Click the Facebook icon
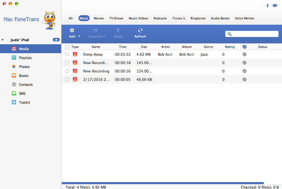Image resolution: width=282 pixels, height=189 pixels. tap(267, 6)
